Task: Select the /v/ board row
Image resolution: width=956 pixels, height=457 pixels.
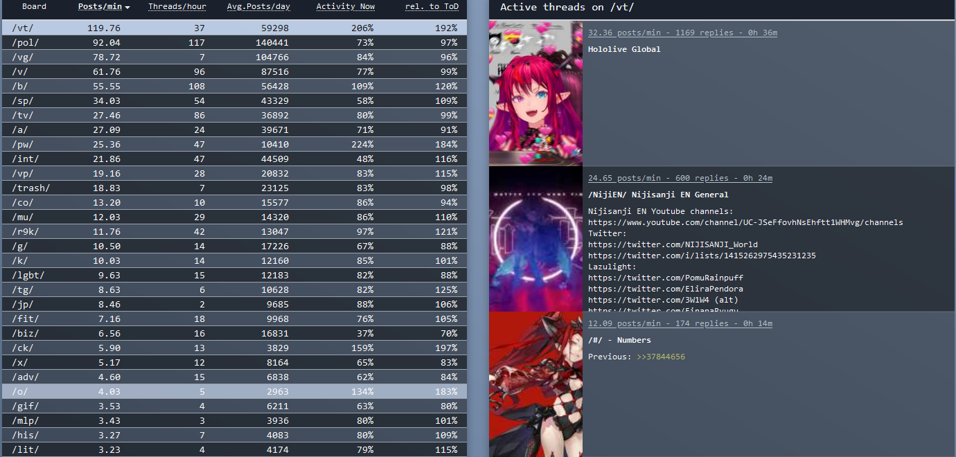Action: (233, 71)
